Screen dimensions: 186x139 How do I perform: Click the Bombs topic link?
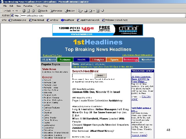tap(47, 105)
